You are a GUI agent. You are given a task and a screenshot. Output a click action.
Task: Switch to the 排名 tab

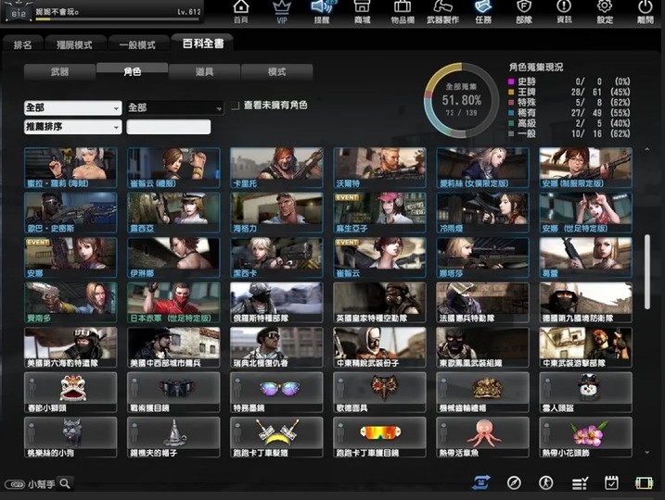[22, 44]
